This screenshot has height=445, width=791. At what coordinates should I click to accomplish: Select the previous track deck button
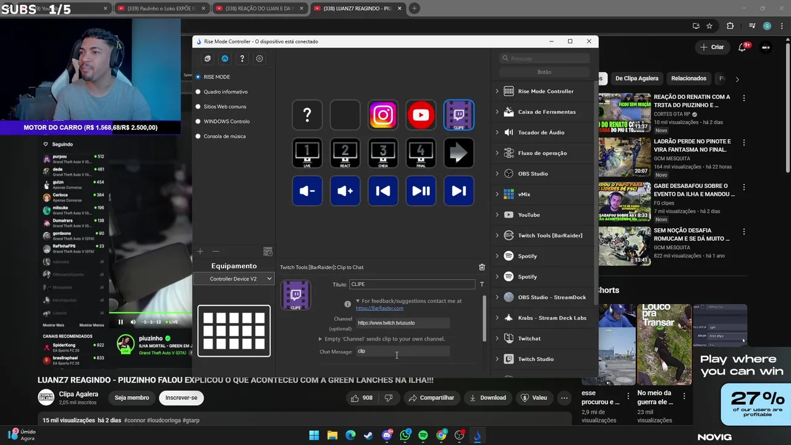(x=383, y=191)
